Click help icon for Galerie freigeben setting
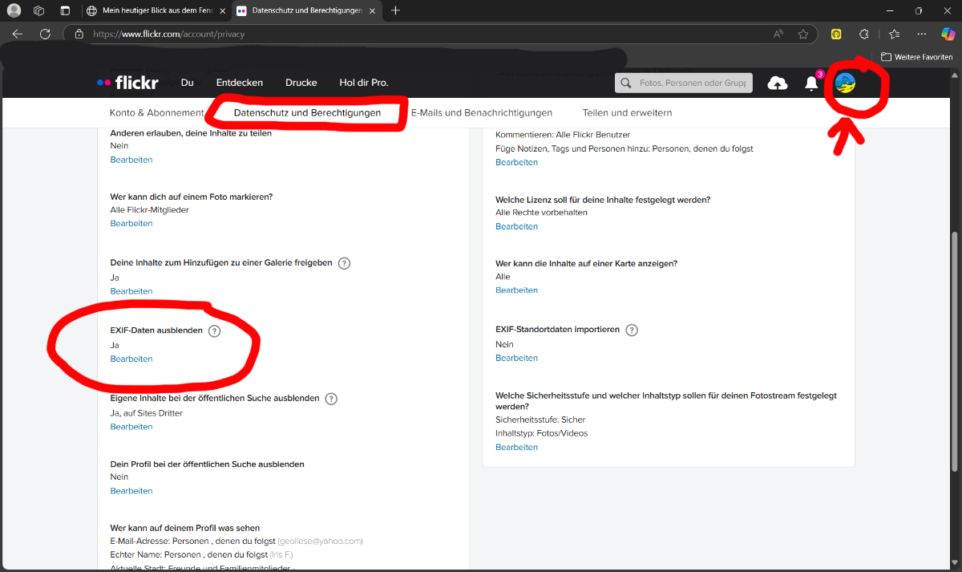962x572 pixels. coord(344,263)
